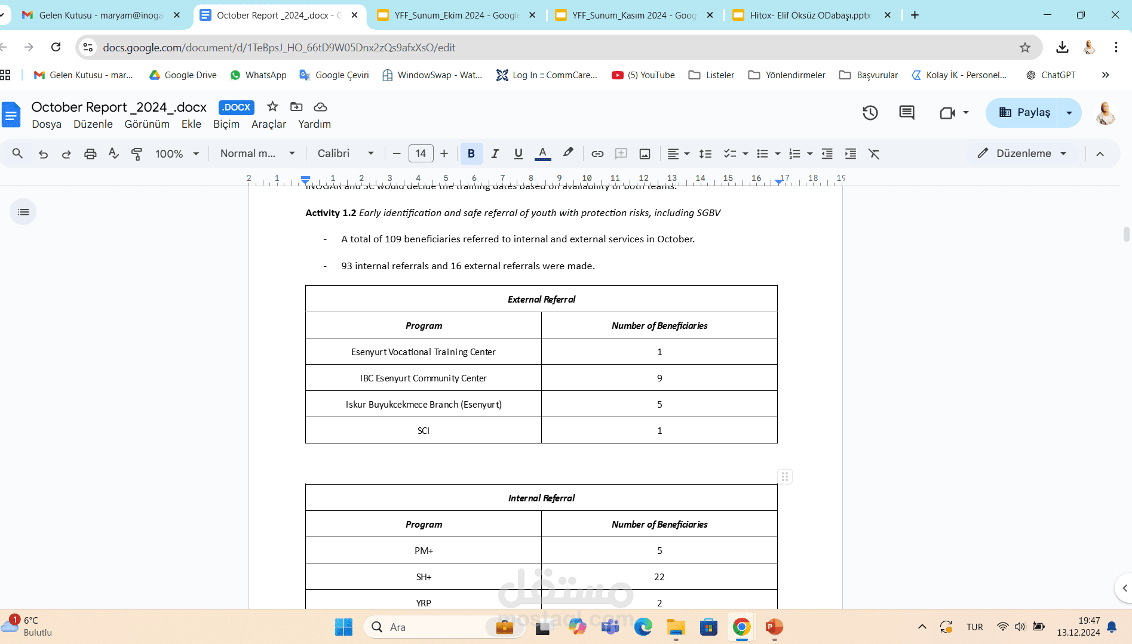
Task: Undo the last edit
Action: pyautogui.click(x=43, y=154)
